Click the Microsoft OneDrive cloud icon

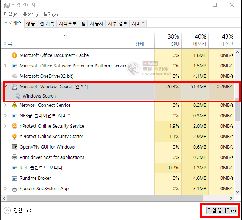point(15,76)
